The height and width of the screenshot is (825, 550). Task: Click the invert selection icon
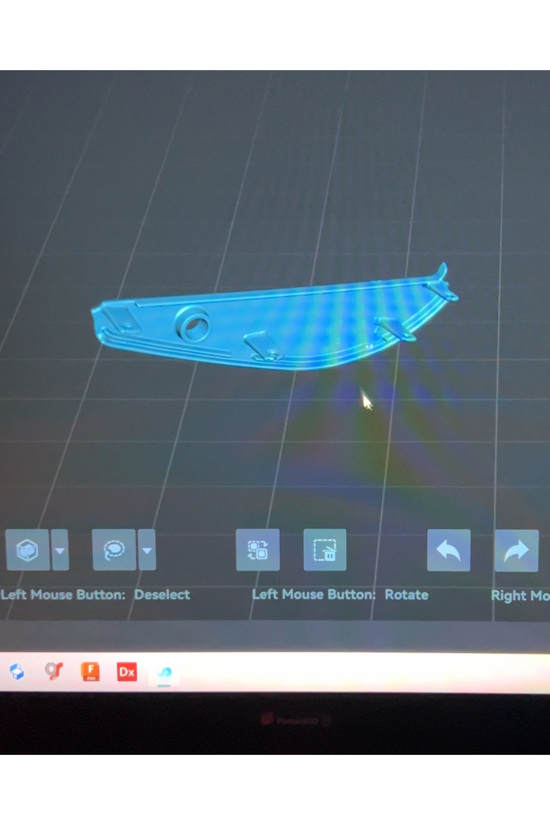point(258,550)
